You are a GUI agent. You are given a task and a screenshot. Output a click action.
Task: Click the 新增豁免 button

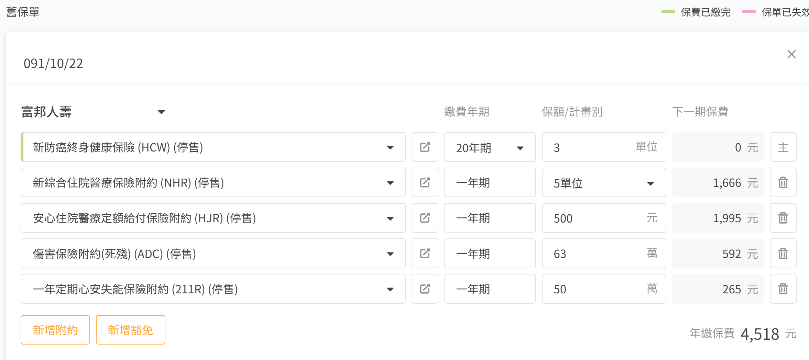(131, 330)
